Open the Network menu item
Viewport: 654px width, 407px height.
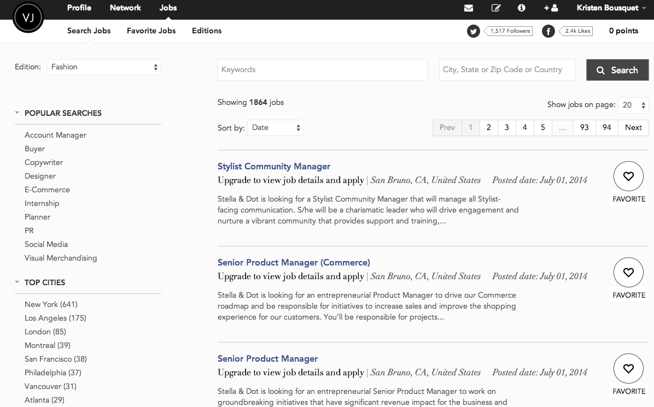click(x=125, y=8)
